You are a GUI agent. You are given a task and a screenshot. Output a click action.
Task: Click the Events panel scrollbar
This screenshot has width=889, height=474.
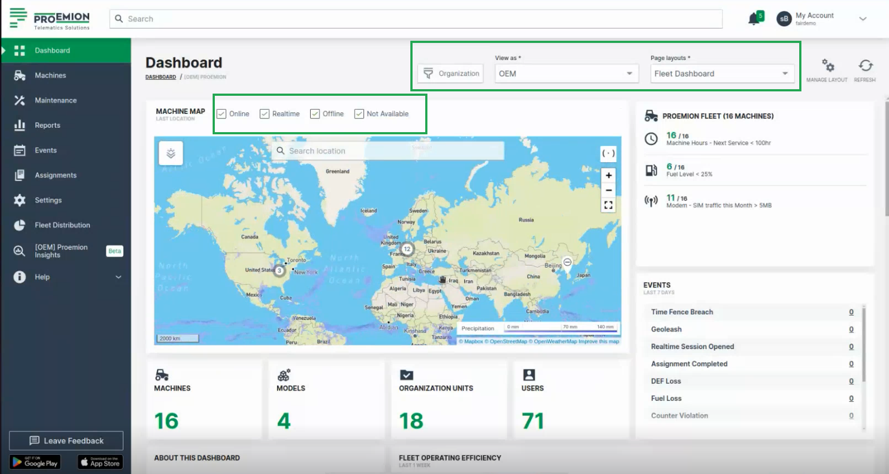click(863, 345)
